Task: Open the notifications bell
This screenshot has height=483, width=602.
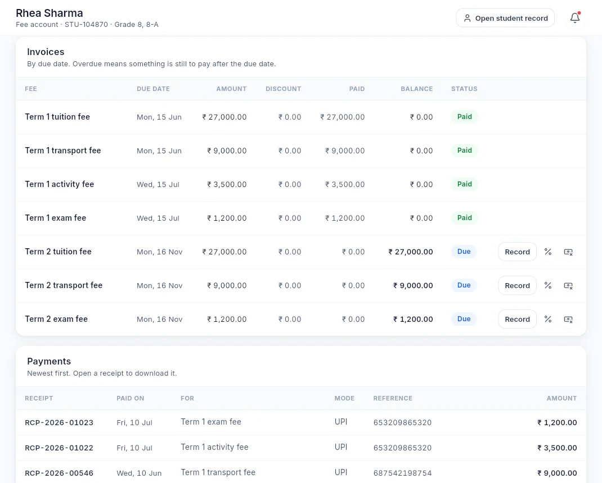Action: pos(575,18)
